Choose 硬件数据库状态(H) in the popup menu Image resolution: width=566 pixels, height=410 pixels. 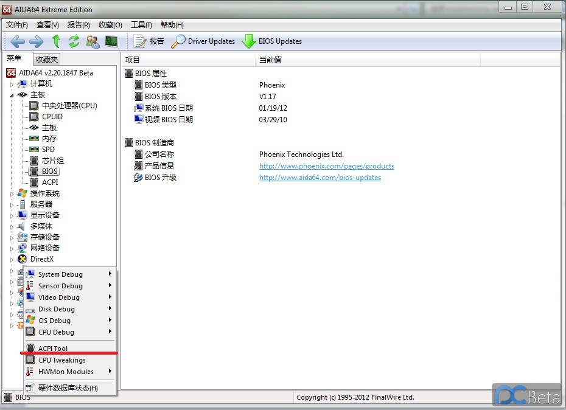(70, 388)
